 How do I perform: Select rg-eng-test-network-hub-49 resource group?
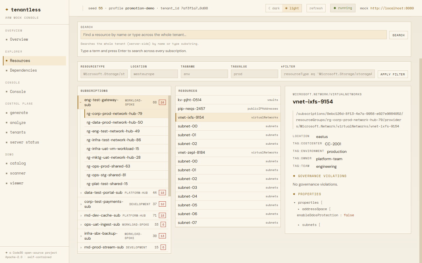pos(126,131)
